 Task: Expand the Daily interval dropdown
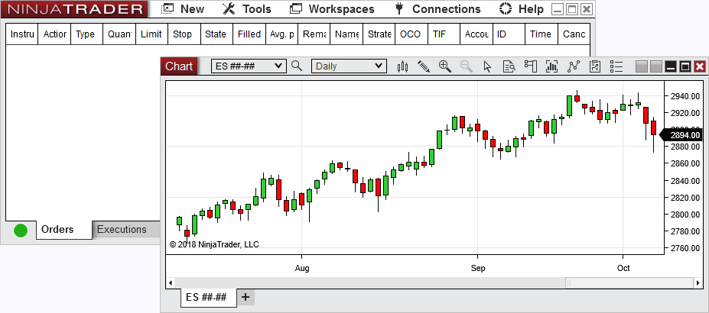coord(378,66)
